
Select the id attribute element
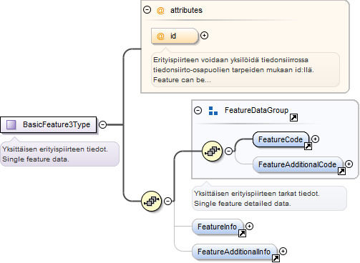[x=175, y=36]
